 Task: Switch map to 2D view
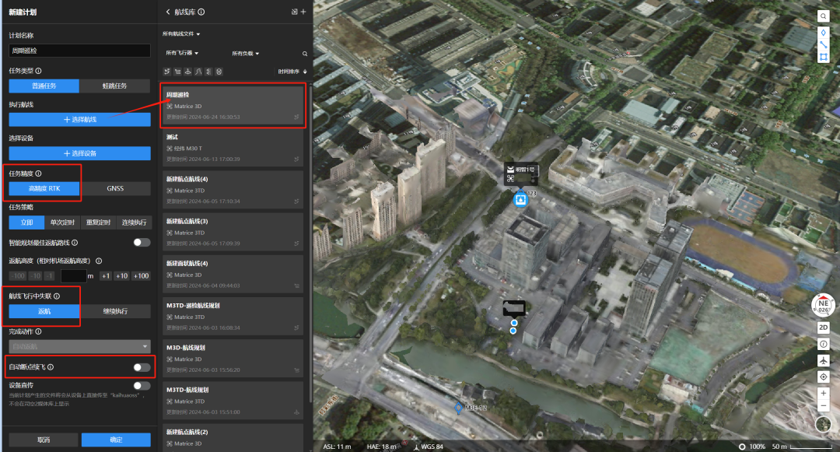tap(824, 328)
